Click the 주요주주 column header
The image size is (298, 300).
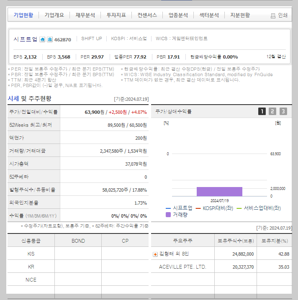(x=183, y=241)
